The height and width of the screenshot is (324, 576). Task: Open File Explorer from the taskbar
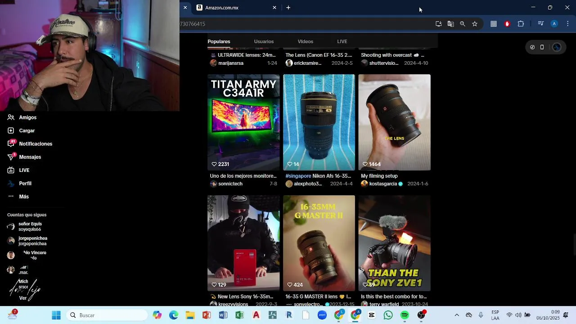tap(190, 315)
